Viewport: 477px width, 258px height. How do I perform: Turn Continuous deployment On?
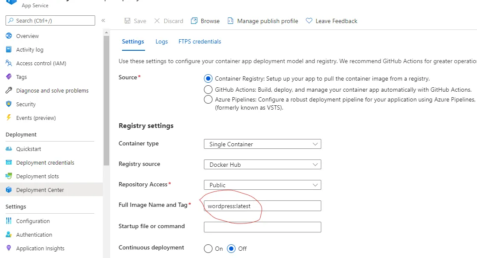coord(208,249)
